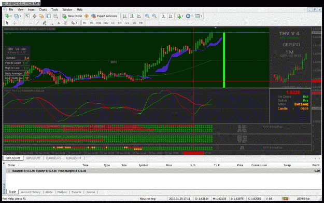Toggle the Expert Advisors button
This screenshot has height=203, width=324.
pyautogui.click(x=104, y=16)
